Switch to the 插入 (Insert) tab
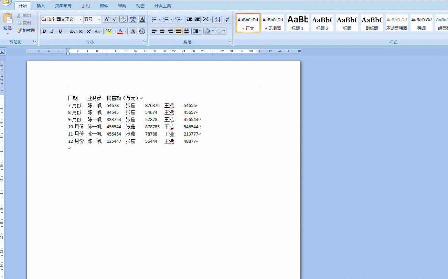This screenshot has width=448, height=279. coord(41,6)
